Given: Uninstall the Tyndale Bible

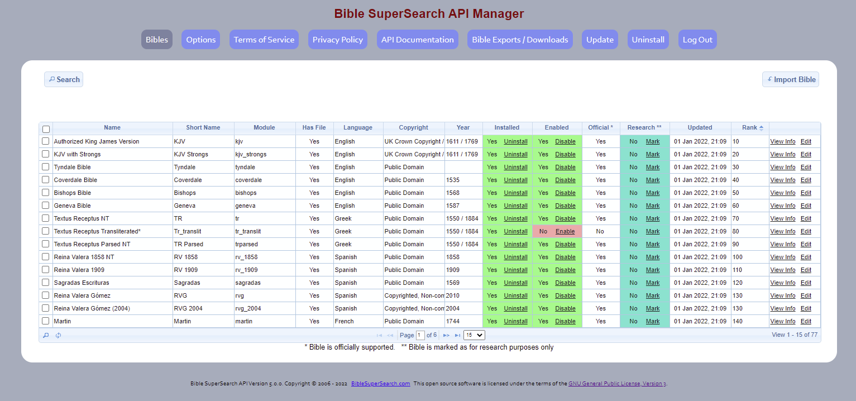Looking at the screenshot, I should coord(515,167).
